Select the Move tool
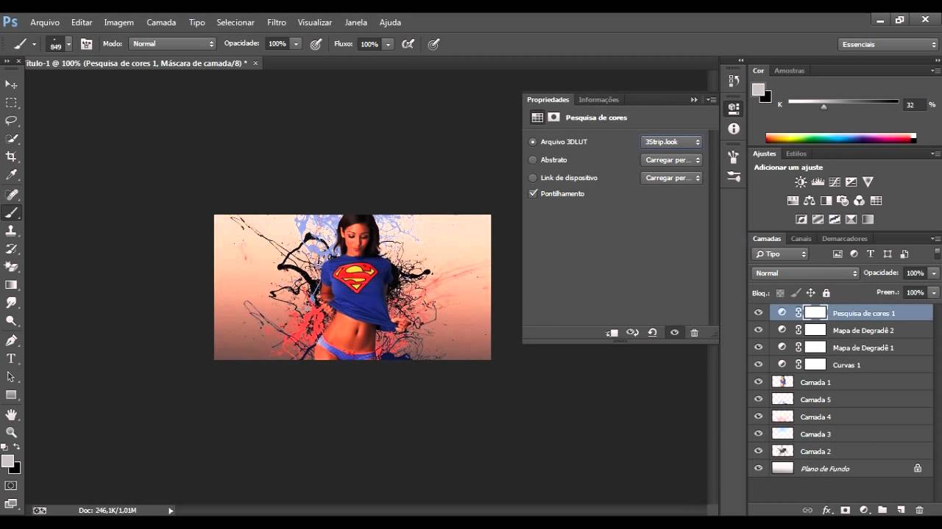 point(11,84)
